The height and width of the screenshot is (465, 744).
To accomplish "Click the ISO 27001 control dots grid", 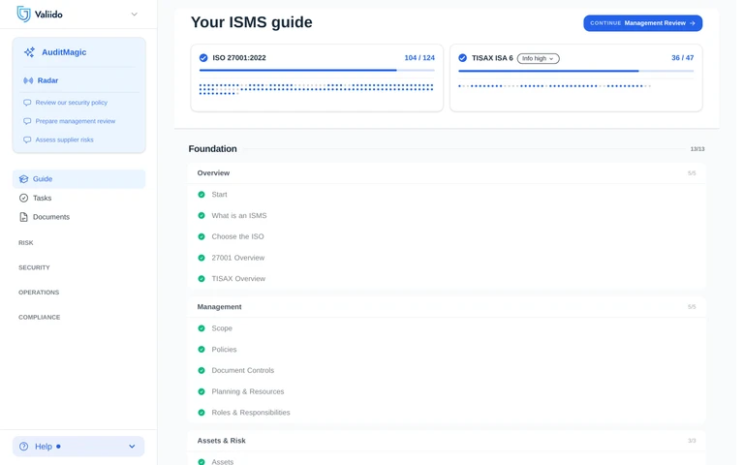I will point(316,89).
